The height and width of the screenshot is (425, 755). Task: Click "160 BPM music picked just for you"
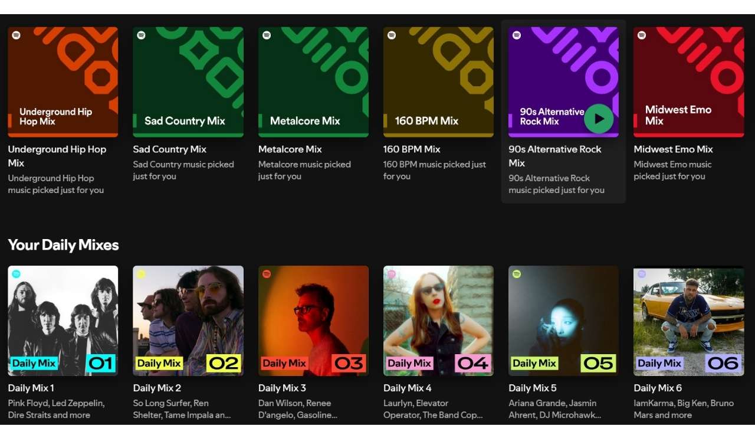pyautogui.click(x=435, y=171)
